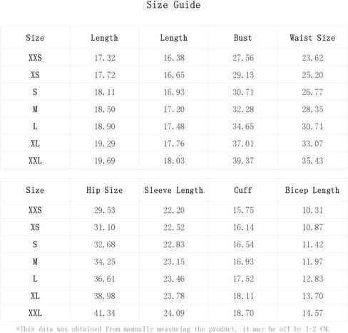Click the Size Guide title
The image size is (348, 333).
(x=173, y=5)
